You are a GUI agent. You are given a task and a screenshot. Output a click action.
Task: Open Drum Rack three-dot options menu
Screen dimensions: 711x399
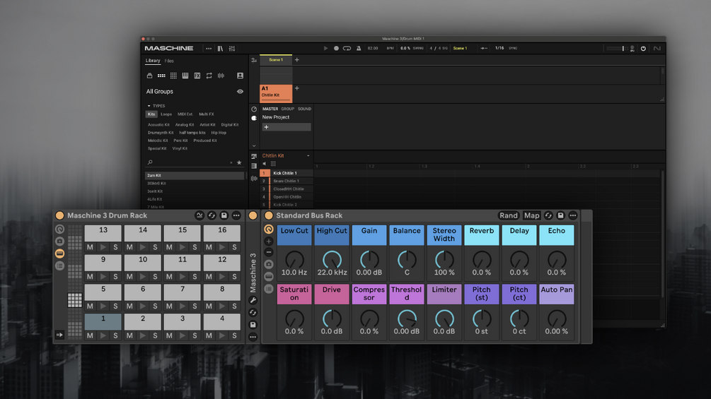tap(236, 216)
